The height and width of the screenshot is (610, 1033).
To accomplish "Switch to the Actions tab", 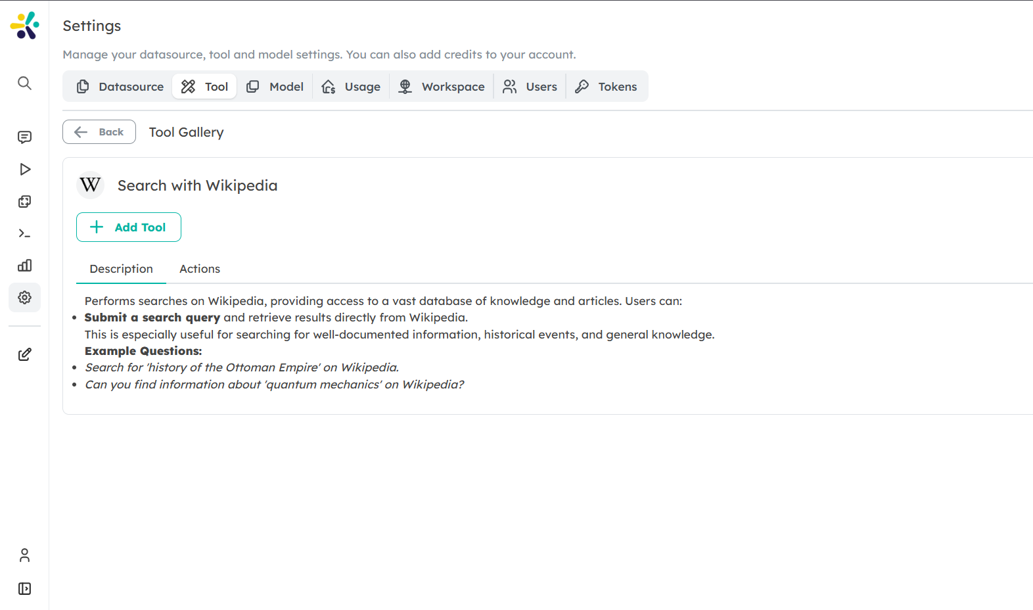I will (200, 269).
